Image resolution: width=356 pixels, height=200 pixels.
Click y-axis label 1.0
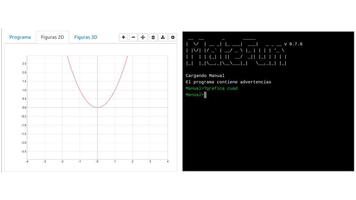(24, 90)
